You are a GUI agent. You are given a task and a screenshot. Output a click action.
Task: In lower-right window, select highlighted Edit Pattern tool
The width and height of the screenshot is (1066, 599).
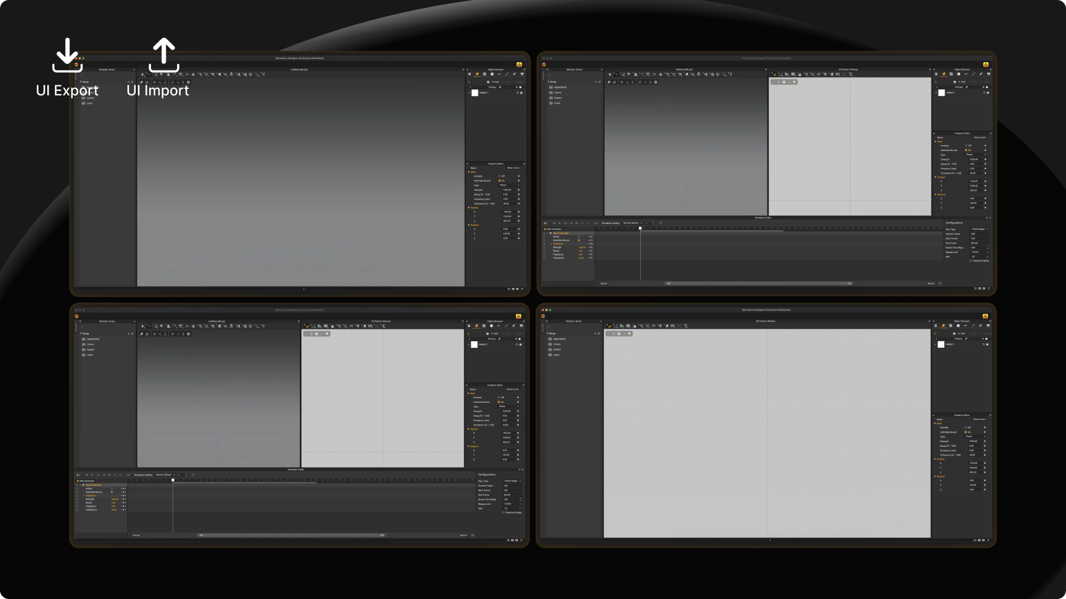609,326
